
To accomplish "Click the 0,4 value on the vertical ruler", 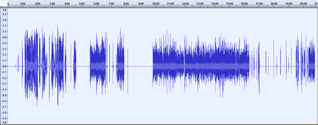I will point(5,43).
